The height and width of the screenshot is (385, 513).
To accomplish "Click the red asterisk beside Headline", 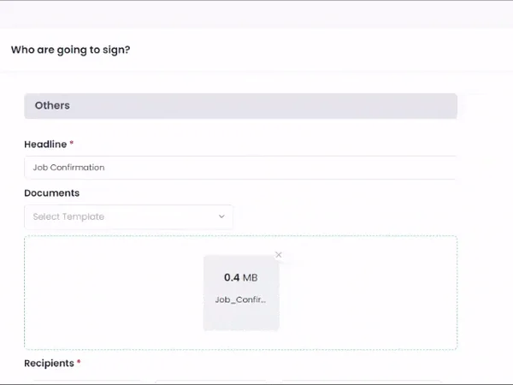I will click(x=72, y=145).
